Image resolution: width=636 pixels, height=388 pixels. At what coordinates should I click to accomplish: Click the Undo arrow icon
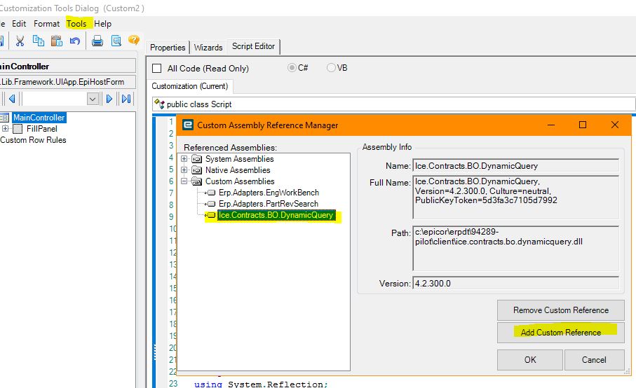(74, 41)
